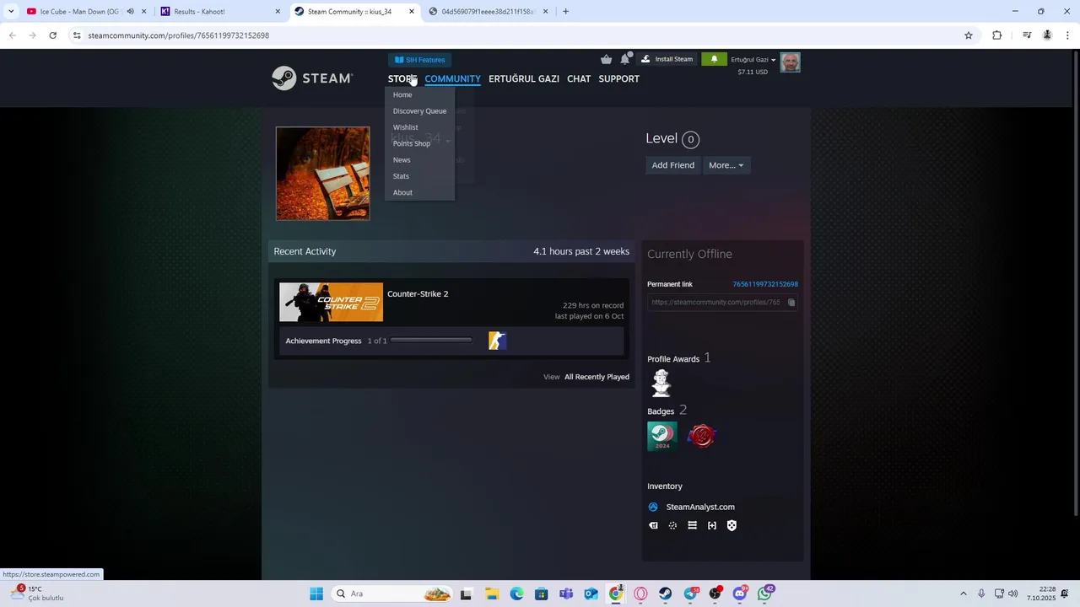Go to CHAT in Steam navigation
The width and height of the screenshot is (1080, 607).
pyautogui.click(x=579, y=78)
